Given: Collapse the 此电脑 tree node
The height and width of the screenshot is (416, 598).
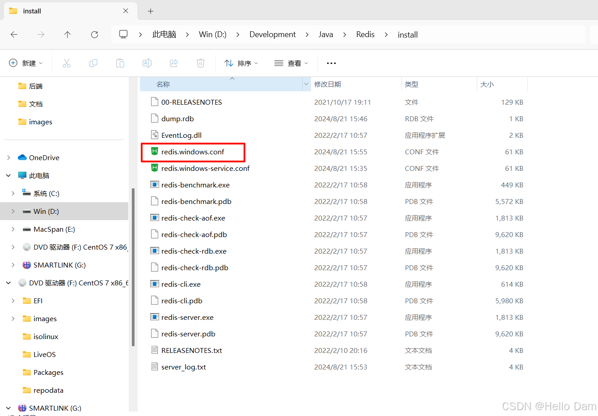Looking at the screenshot, I should click(9, 175).
